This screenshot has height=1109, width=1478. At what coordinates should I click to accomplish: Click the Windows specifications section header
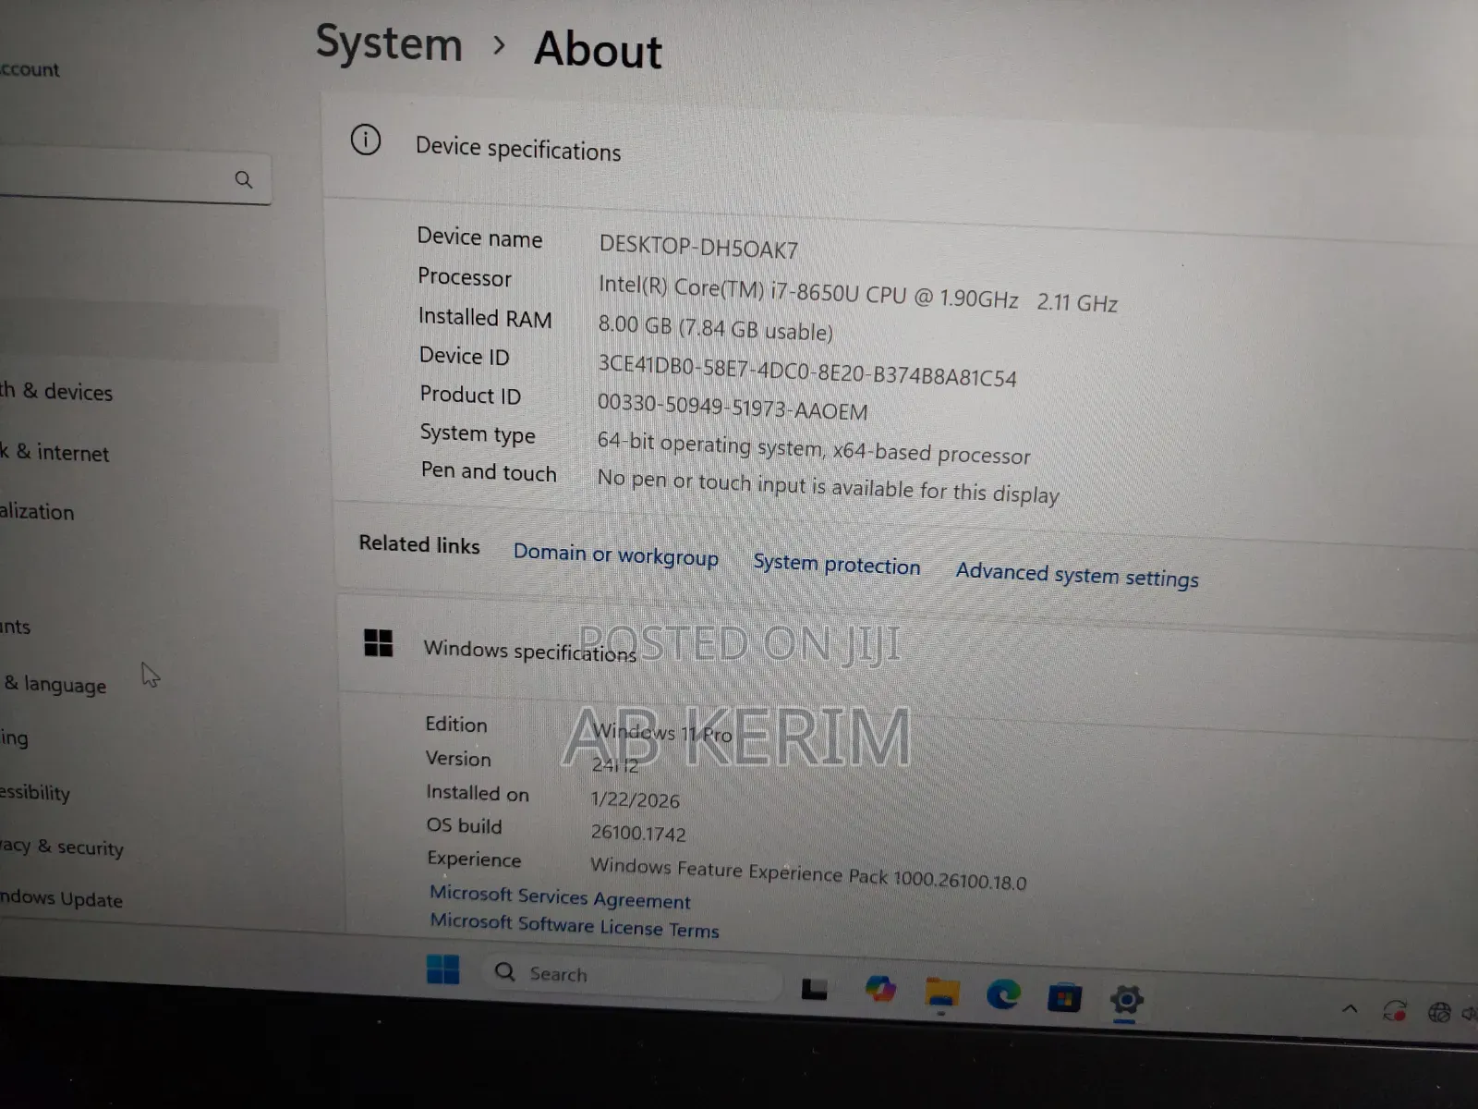click(529, 651)
